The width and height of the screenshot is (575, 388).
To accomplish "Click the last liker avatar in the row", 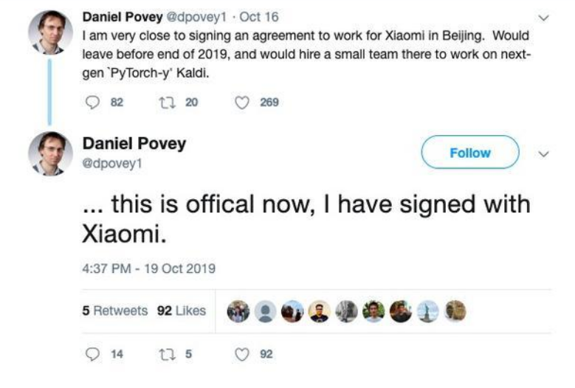I will point(456,311).
